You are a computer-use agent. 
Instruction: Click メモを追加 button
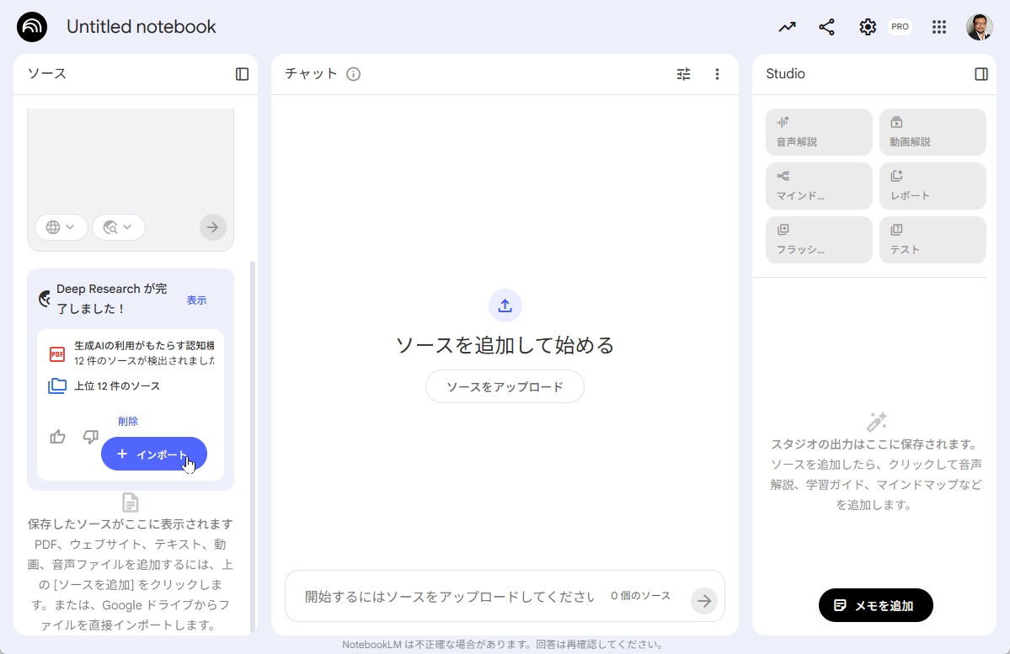pyautogui.click(x=875, y=605)
